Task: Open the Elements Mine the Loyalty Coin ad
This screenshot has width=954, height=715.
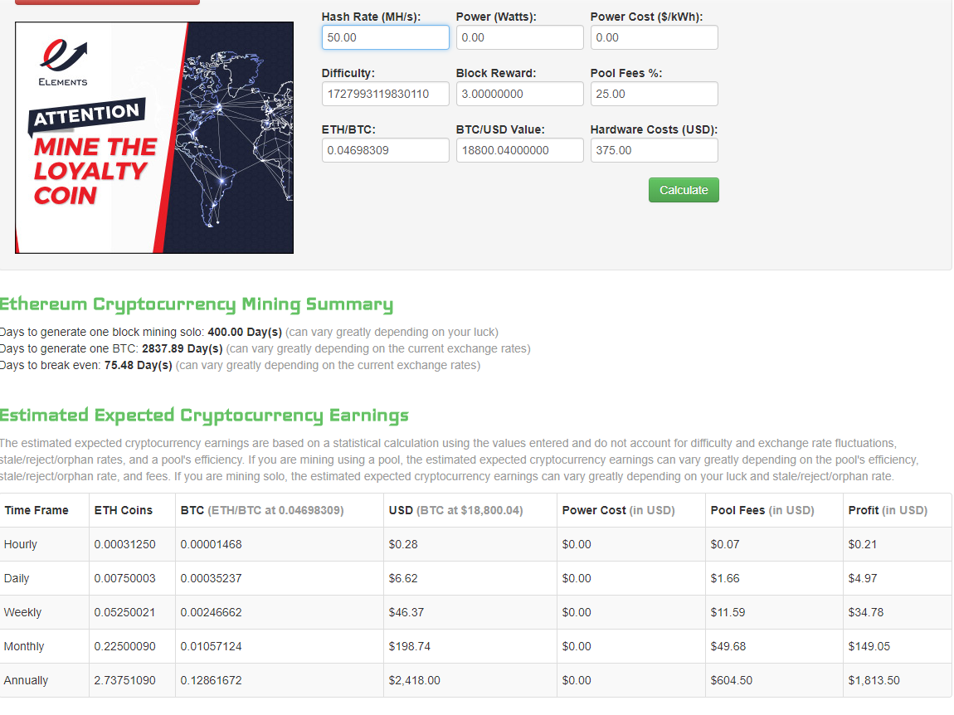Action: point(154,138)
